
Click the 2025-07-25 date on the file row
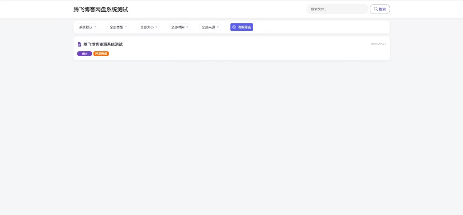pos(378,44)
